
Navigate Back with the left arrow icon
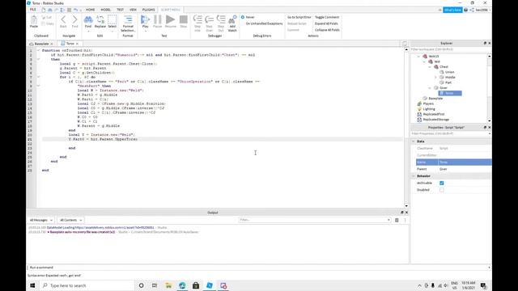63,22
